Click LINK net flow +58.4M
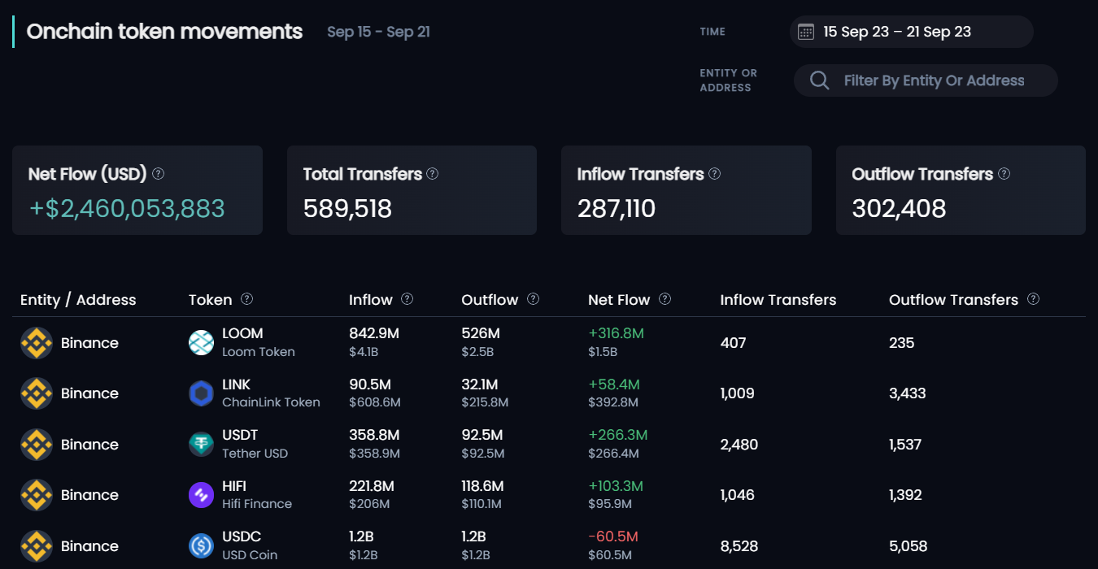 pyautogui.click(x=614, y=384)
